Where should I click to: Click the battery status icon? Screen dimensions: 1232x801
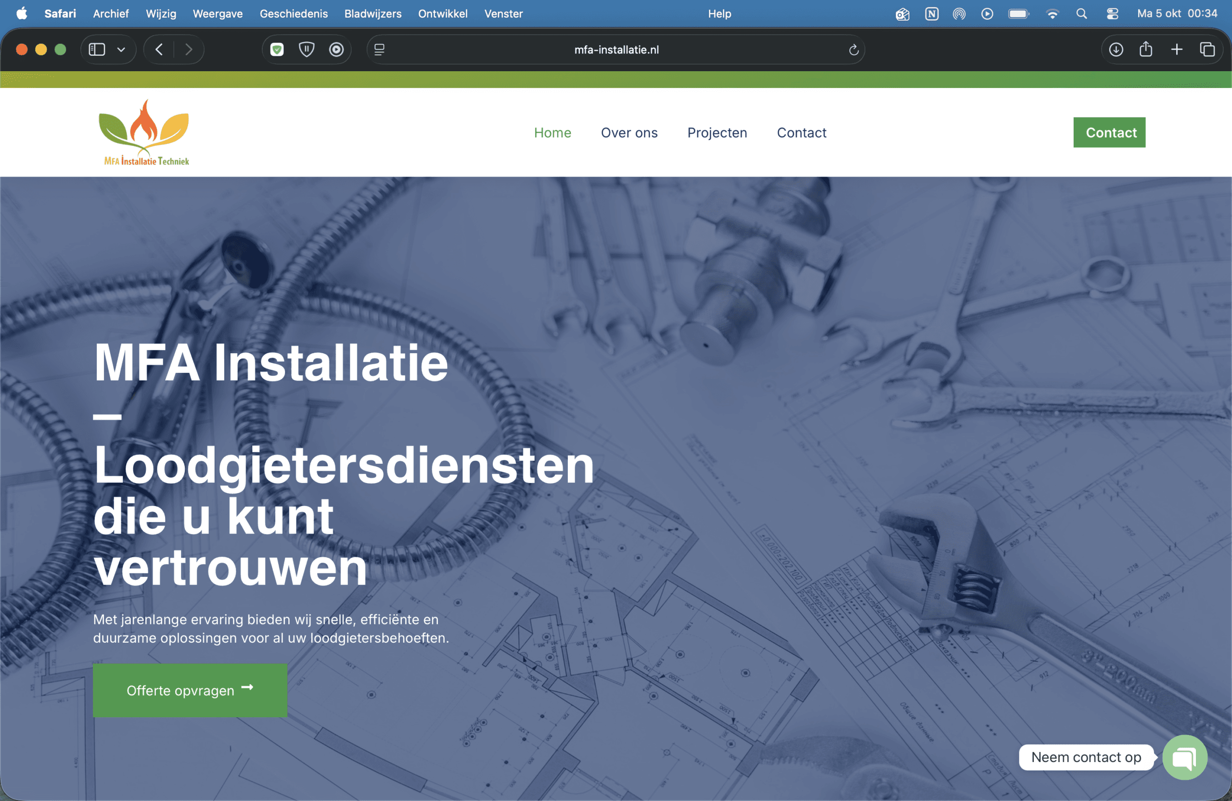point(1019,13)
